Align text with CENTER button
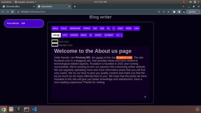Viewport: 201px width, 113px height. coord(74,35)
